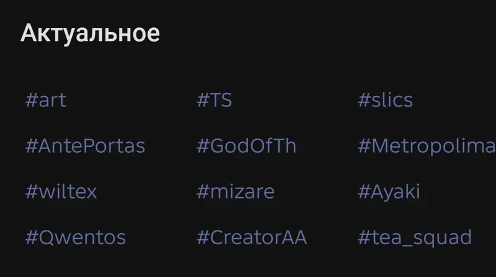
Task: Go to the mizare topic feed
Action: [x=236, y=192]
